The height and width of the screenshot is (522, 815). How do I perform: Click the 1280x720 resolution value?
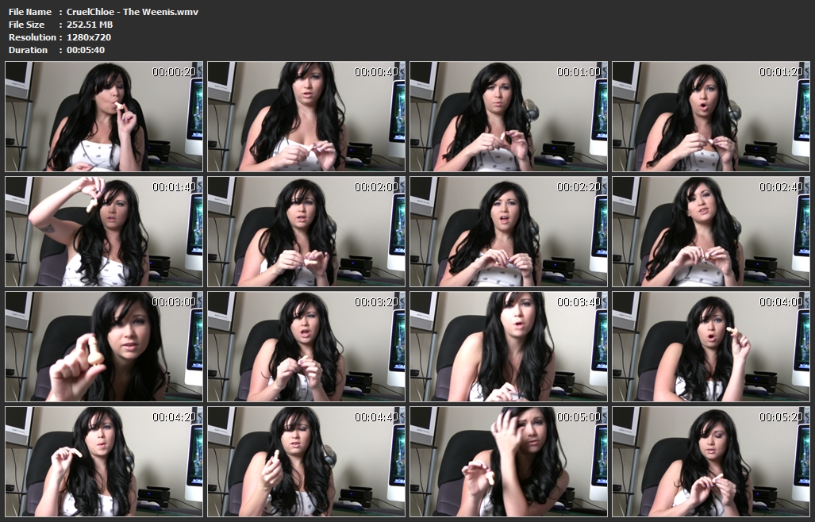[89, 37]
